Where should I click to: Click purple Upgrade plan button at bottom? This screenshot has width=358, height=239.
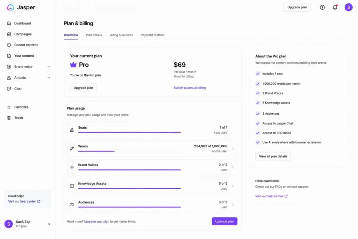(x=224, y=221)
